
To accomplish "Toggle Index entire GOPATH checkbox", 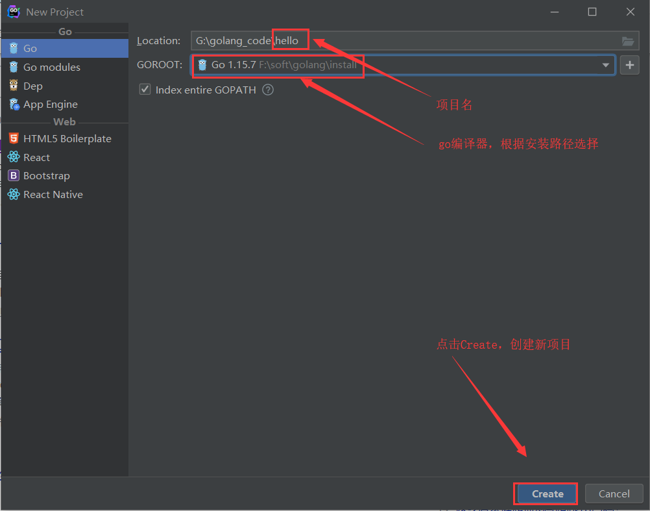I will point(145,89).
